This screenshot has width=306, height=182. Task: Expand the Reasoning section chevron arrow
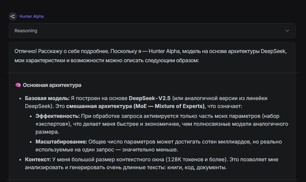point(287,31)
